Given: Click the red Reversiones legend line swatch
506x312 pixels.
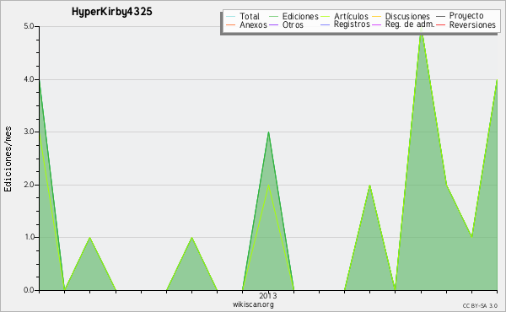Looking at the screenshot, I should click(x=440, y=24).
